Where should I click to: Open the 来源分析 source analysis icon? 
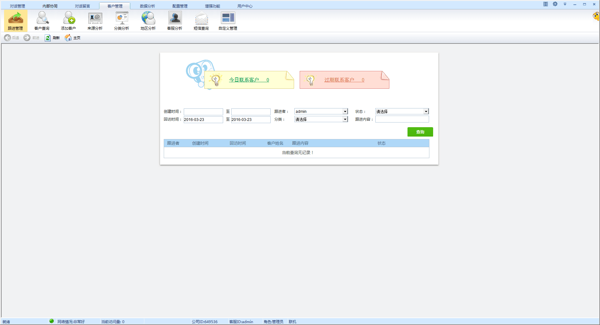(x=95, y=21)
